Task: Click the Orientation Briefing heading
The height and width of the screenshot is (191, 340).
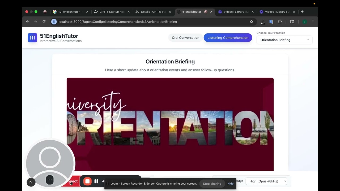Action: 170,62
